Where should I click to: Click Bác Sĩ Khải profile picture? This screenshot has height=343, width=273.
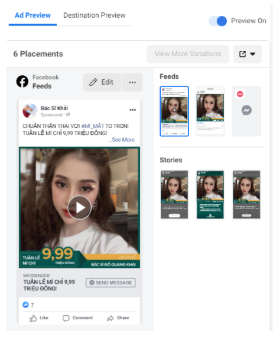coord(30,111)
